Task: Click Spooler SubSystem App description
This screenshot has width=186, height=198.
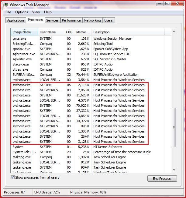Action: tap(111, 49)
